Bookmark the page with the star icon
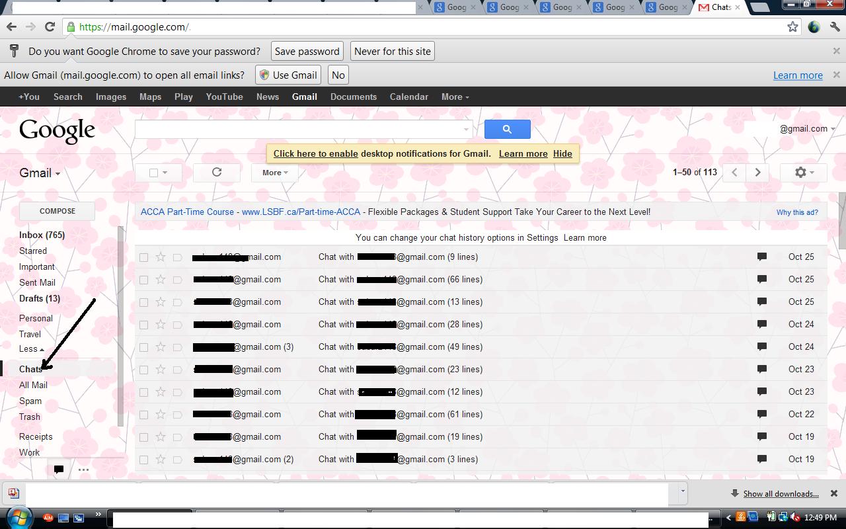This screenshot has height=529, width=846. [x=792, y=26]
